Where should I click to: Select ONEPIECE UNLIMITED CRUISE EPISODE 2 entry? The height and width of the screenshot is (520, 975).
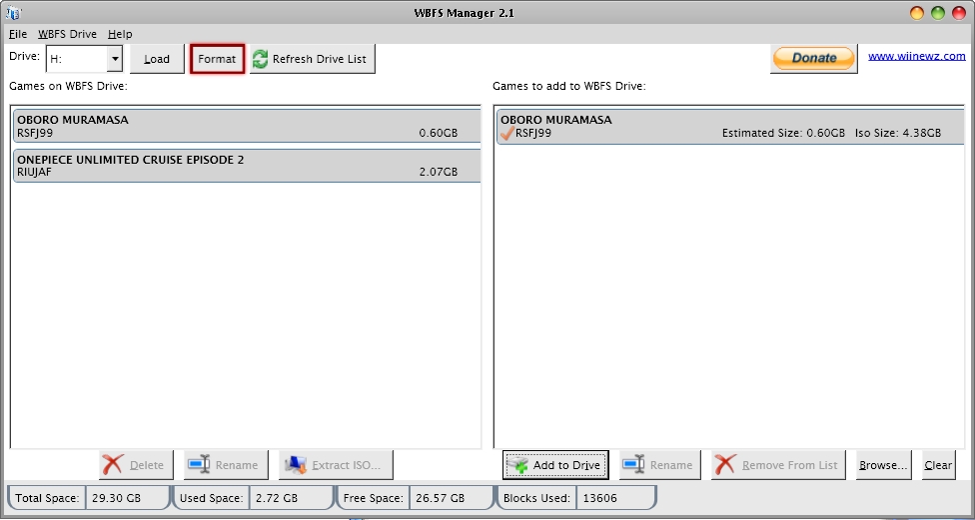pyautogui.click(x=247, y=166)
